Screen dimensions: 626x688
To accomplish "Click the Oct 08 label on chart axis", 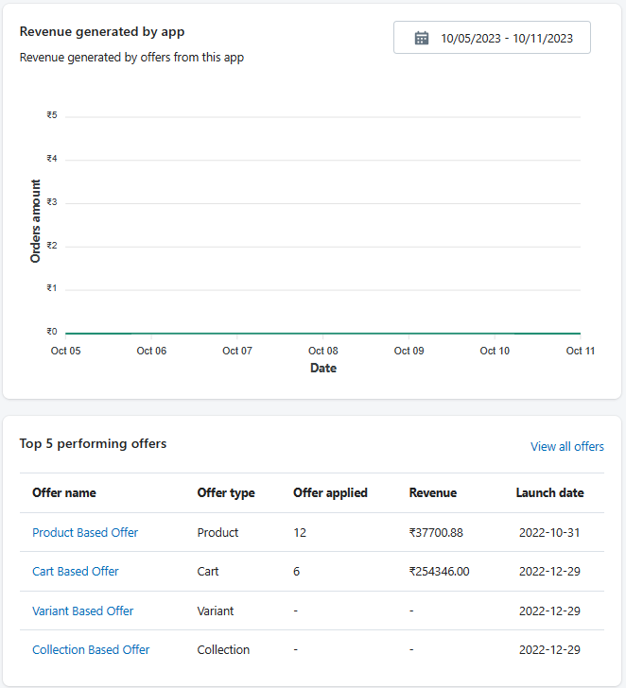I will click(x=323, y=351).
